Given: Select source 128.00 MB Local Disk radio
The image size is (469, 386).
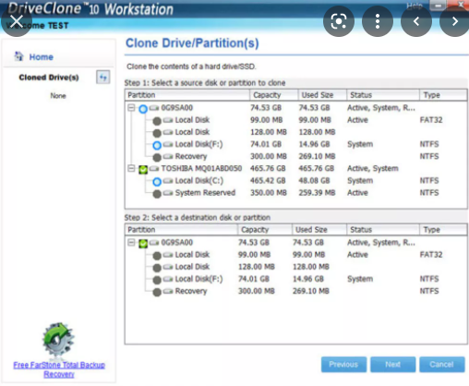Looking at the screenshot, I should coord(157,133).
